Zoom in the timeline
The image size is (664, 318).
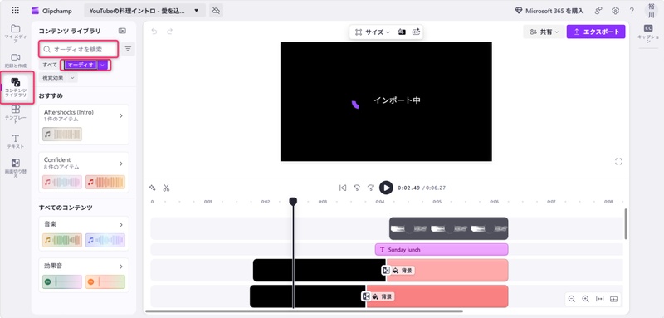tap(586, 299)
